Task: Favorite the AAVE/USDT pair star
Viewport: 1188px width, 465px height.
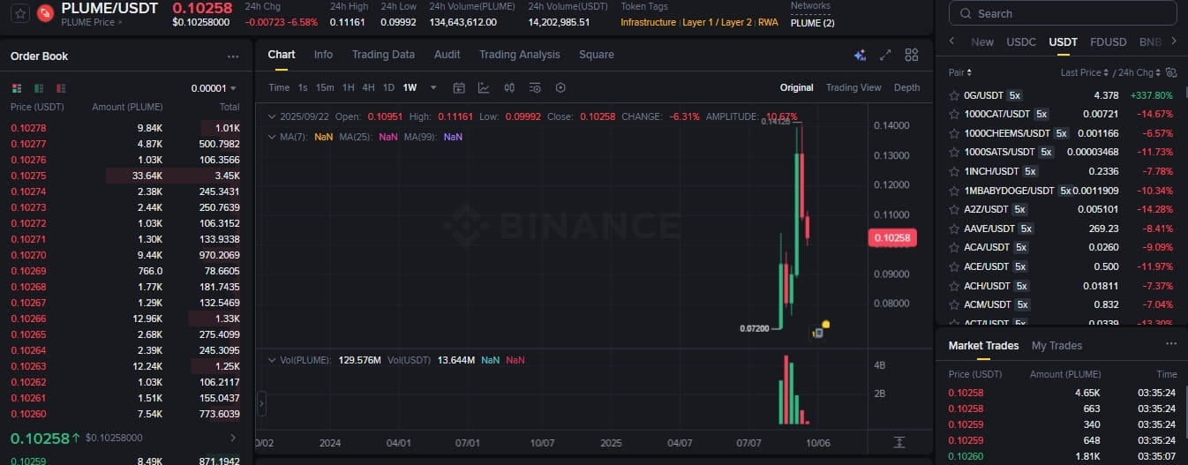Action: coord(953,229)
